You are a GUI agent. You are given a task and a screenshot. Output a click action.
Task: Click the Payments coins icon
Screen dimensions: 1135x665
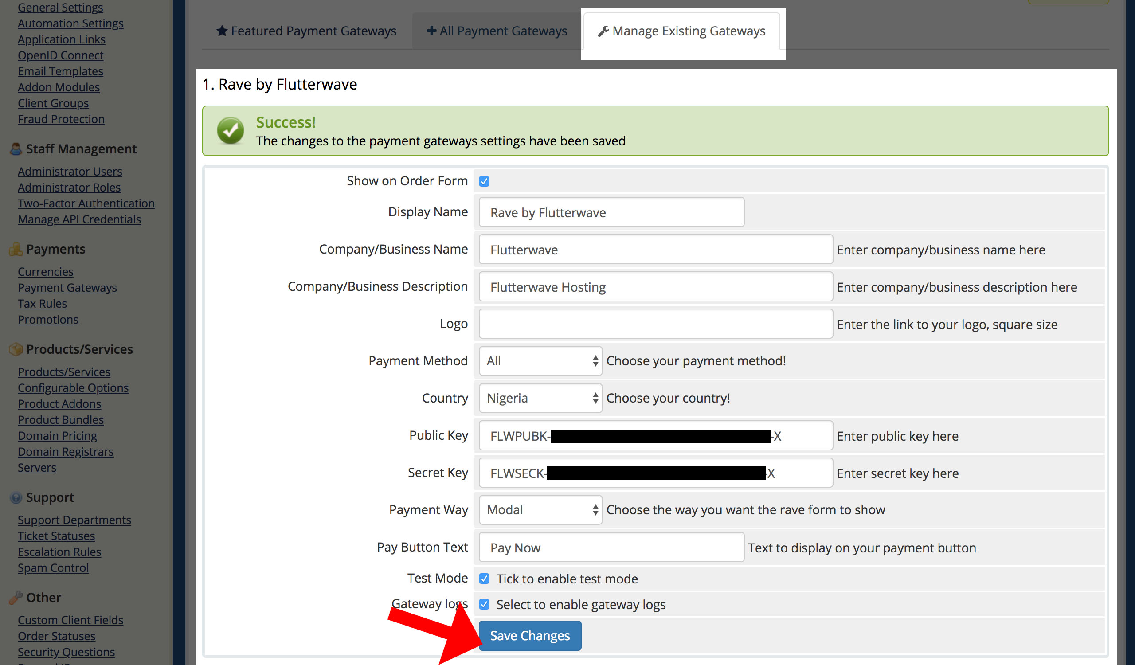pyautogui.click(x=16, y=249)
